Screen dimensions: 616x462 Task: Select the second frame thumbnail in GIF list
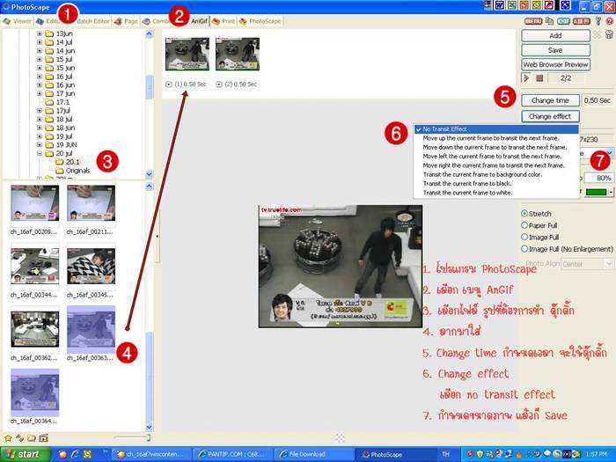238,54
